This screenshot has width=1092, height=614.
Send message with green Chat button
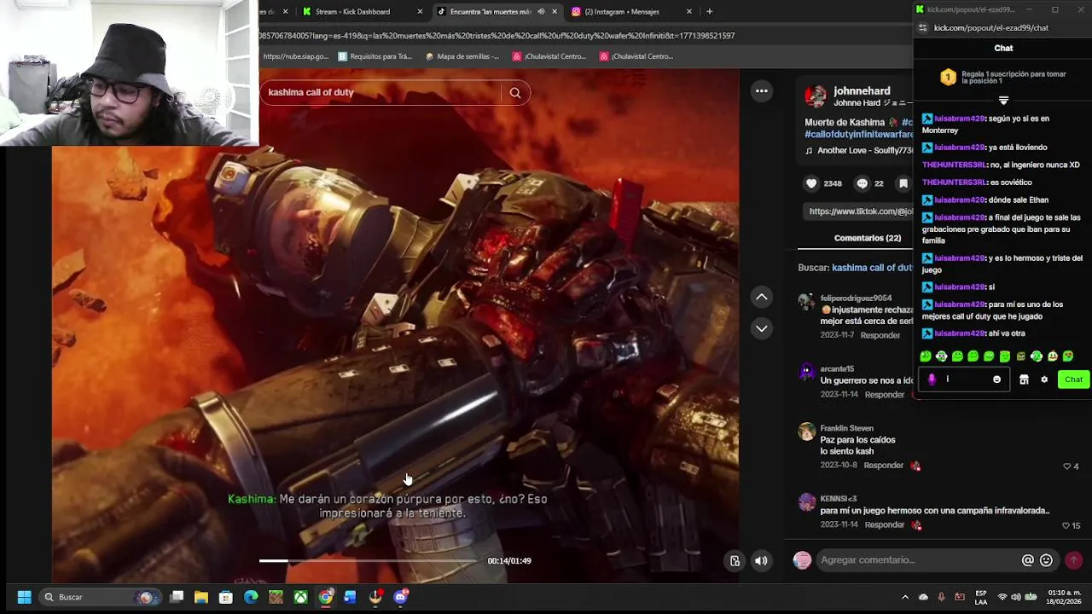[x=1073, y=379]
